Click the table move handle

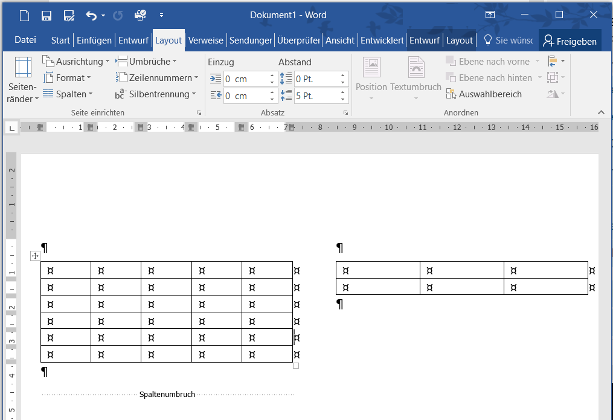[35, 256]
